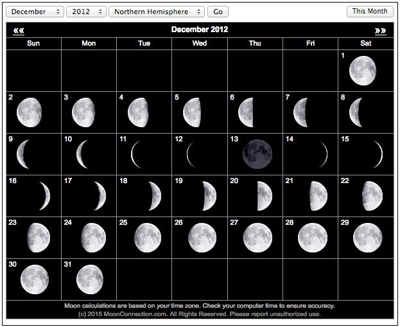Open the 2012 year dropdown
This screenshot has height=327, width=400.
coord(86,12)
